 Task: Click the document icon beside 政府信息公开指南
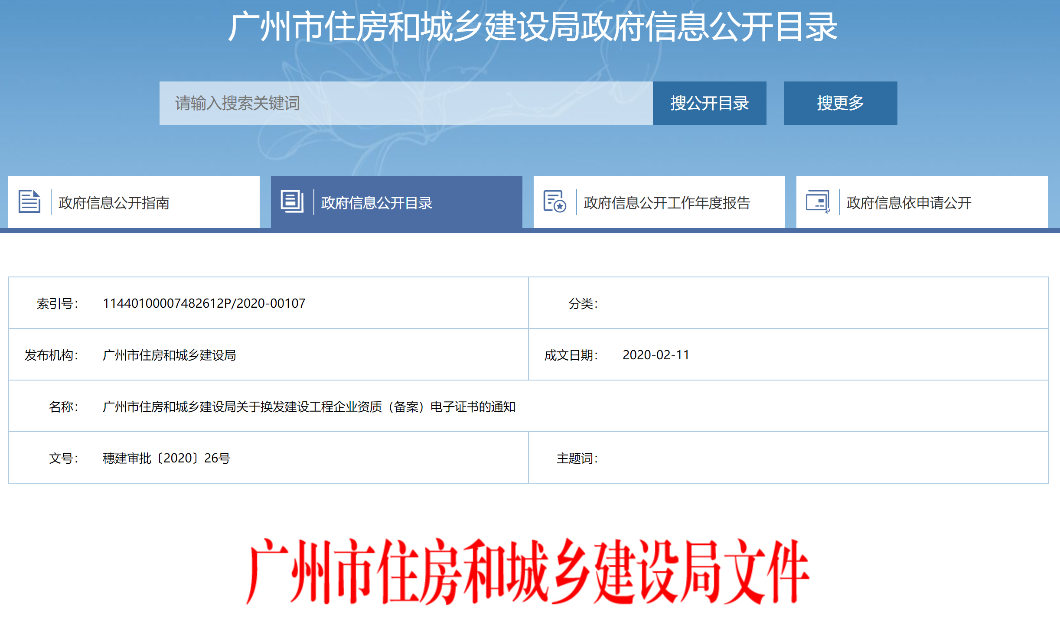(x=29, y=202)
